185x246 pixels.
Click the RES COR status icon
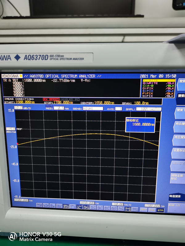tap(39, 205)
